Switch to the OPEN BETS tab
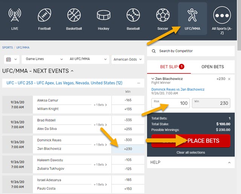 [x=212, y=67]
